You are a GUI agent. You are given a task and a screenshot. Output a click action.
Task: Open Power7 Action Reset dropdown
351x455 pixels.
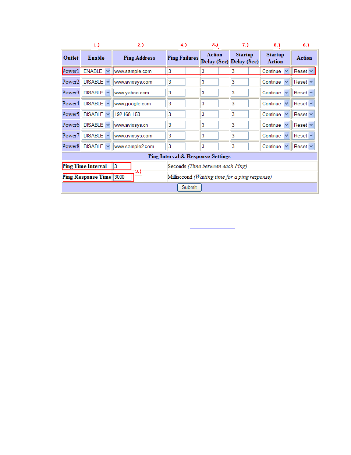304,136
